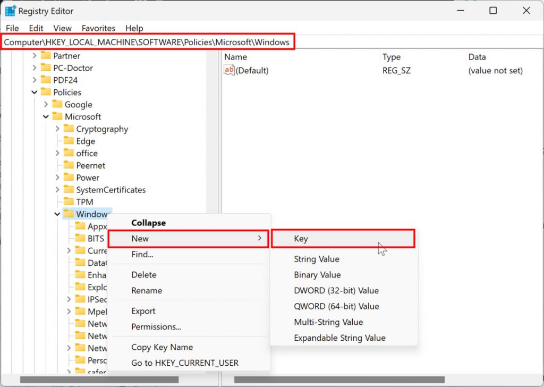Click the Cryptography folder icon

(x=69, y=129)
